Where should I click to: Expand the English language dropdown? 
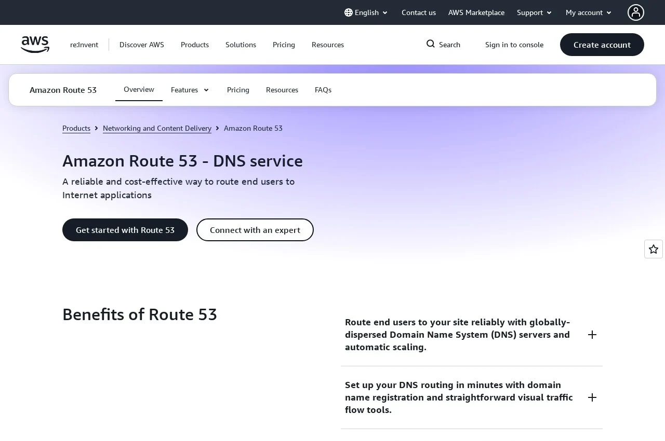click(x=366, y=12)
